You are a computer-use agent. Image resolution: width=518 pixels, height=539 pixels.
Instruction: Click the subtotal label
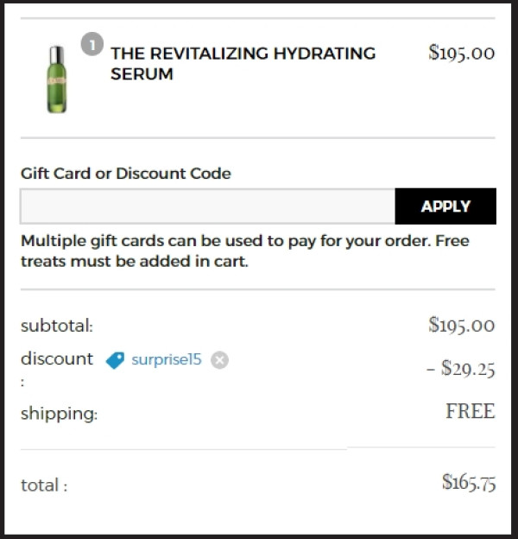pos(57,326)
